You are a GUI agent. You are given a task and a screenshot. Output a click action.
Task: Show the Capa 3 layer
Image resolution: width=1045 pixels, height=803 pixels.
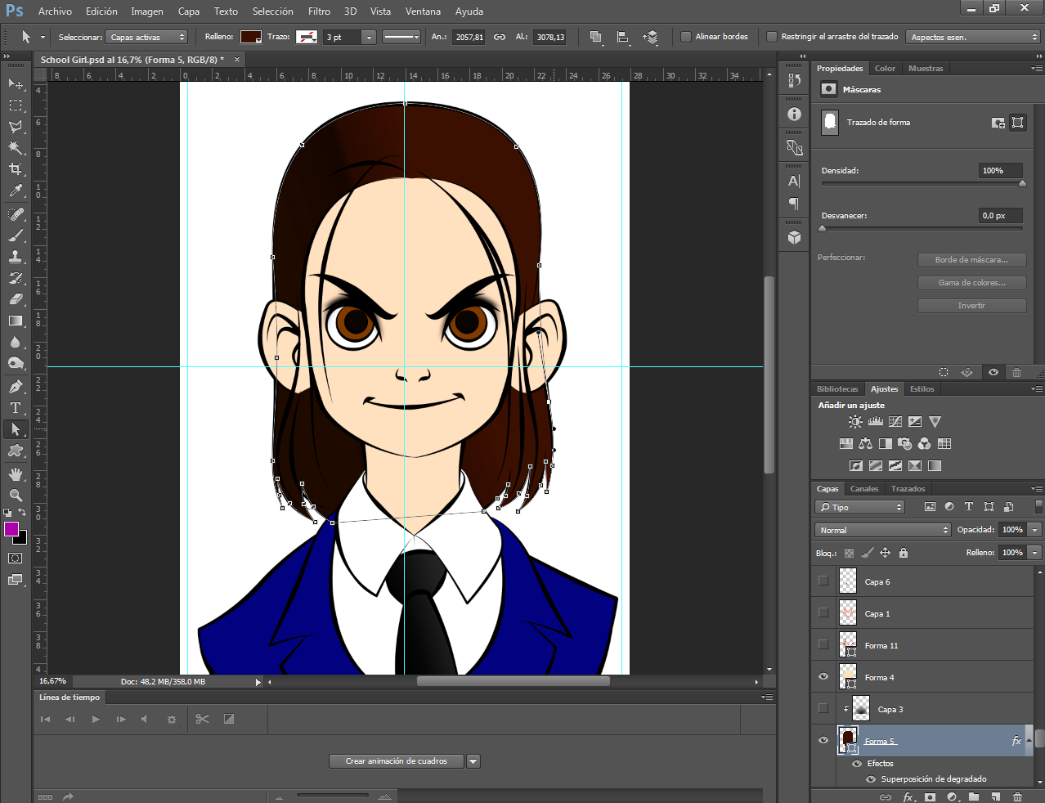823,709
